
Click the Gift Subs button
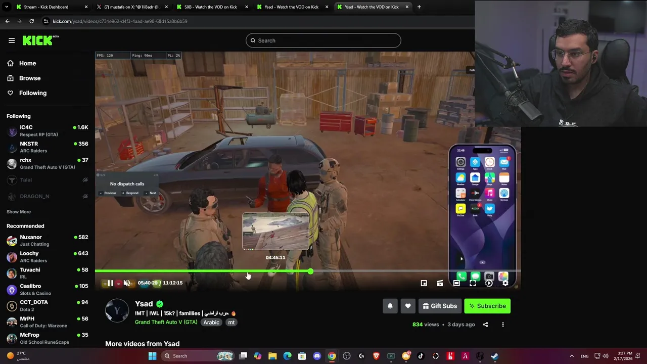(x=440, y=306)
